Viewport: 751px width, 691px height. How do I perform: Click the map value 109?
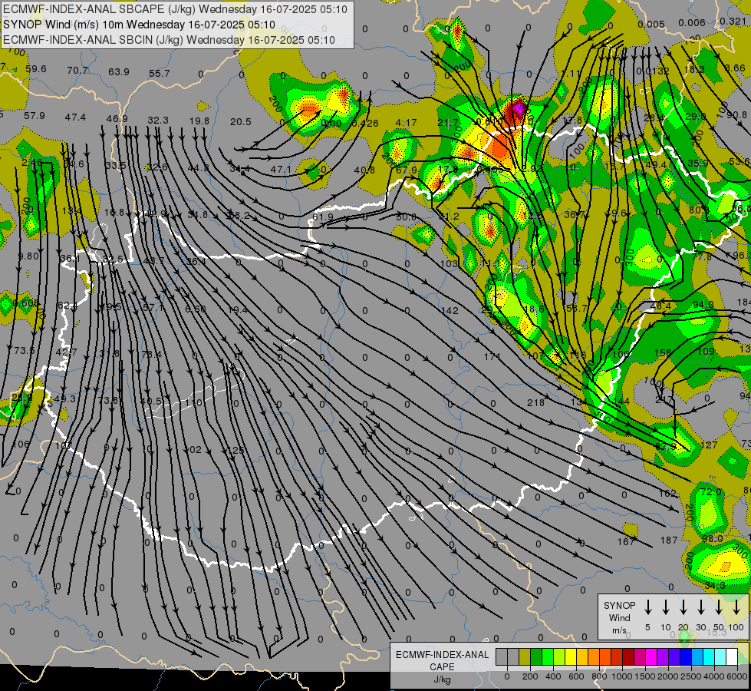pyautogui.click(x=706, y=352)
